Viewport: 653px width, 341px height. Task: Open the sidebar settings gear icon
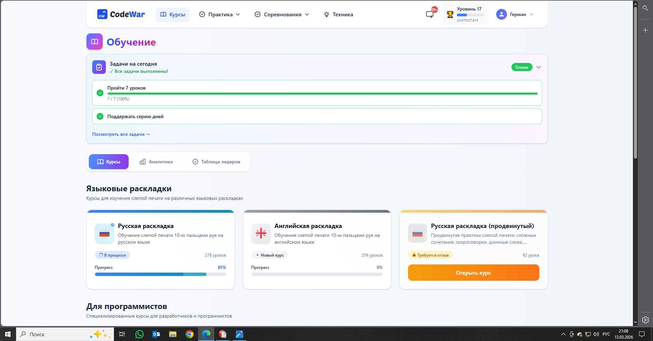coord(645,320)
